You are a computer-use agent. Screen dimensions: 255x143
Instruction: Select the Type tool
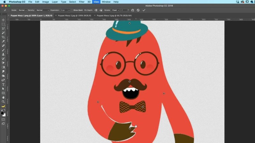pos(3,85)
